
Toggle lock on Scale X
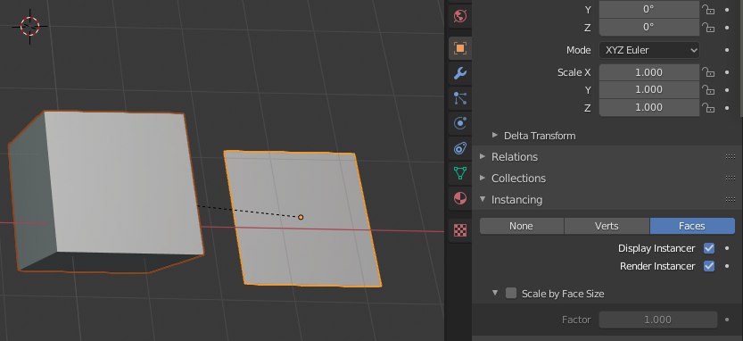coord(708,72)
